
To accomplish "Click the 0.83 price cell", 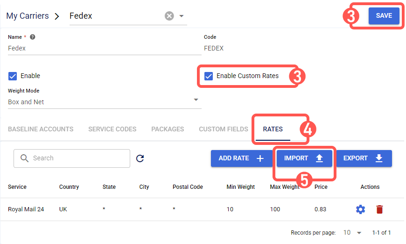I will click(x=320, y=209).
